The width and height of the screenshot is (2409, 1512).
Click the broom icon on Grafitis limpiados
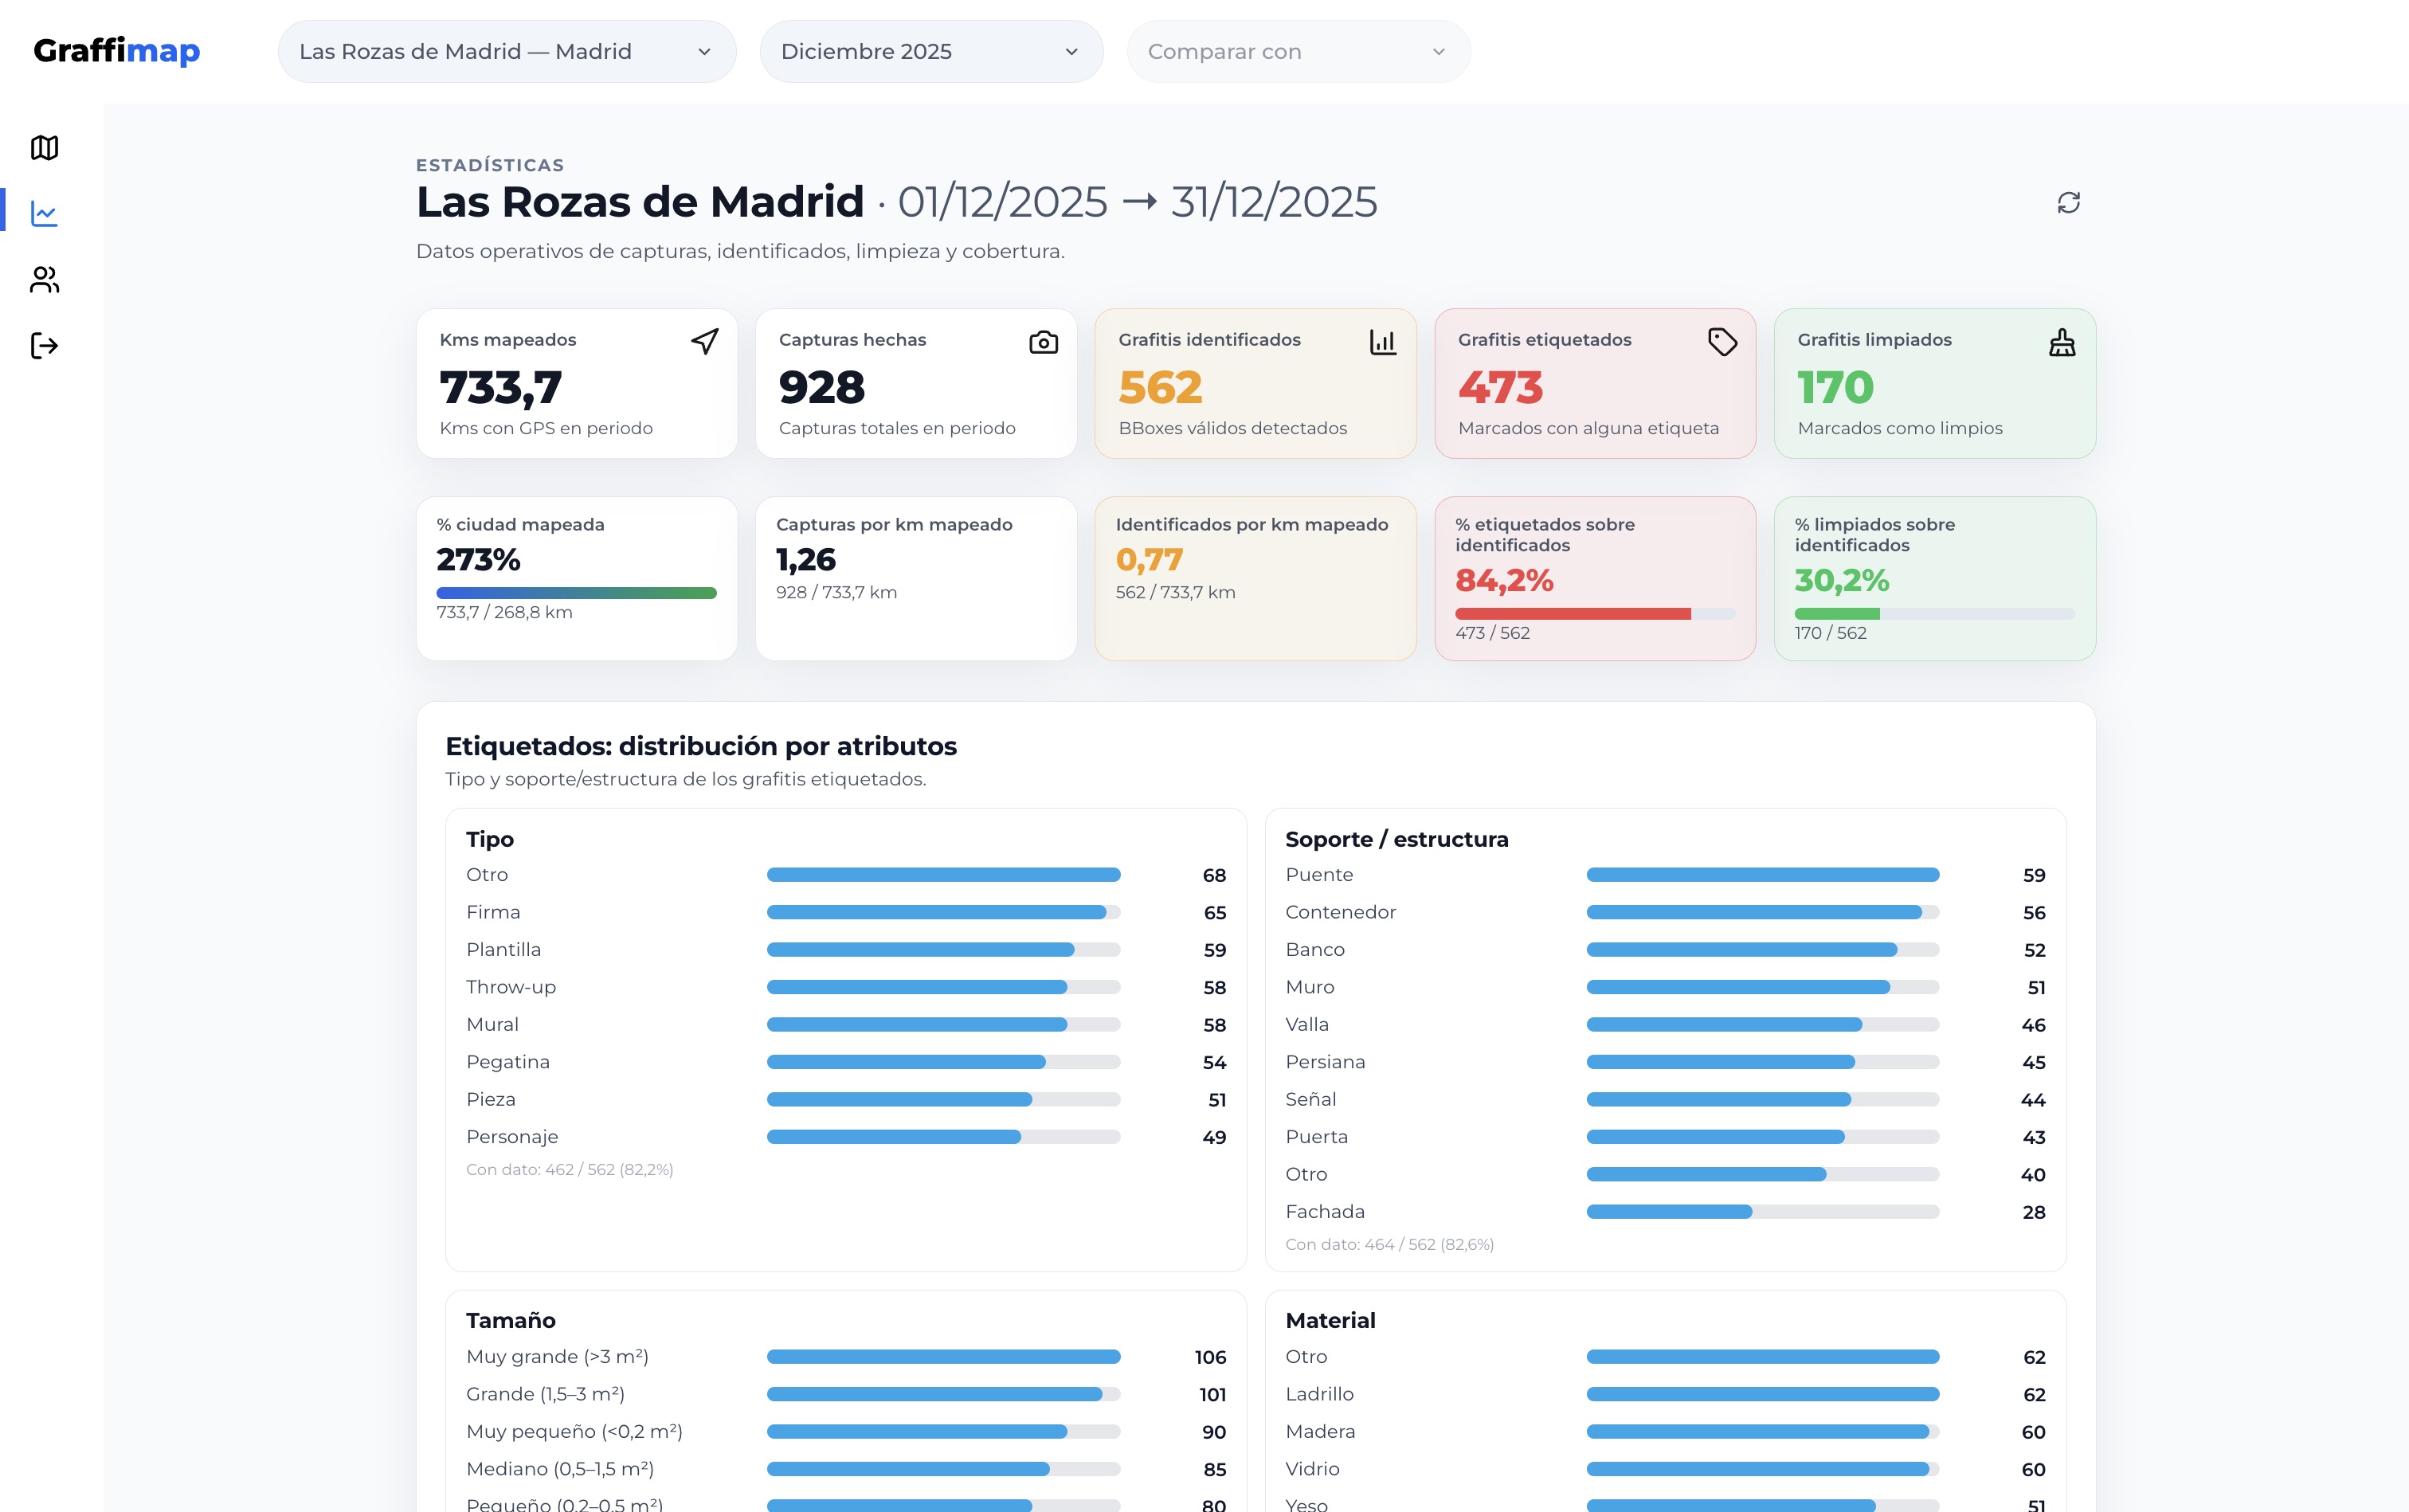point(2061,343)
